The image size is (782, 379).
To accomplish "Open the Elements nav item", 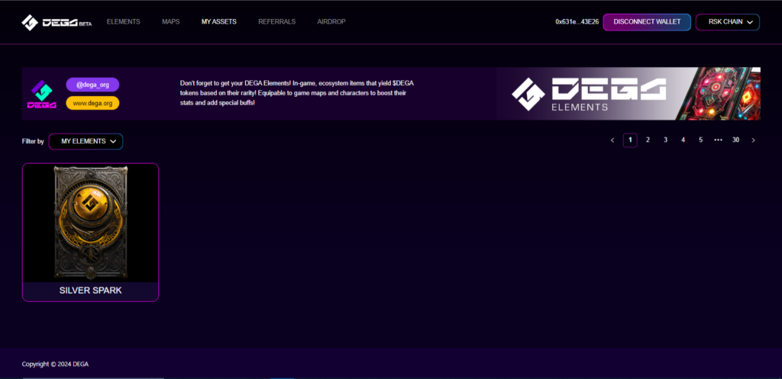I will [x=123, y=22].
